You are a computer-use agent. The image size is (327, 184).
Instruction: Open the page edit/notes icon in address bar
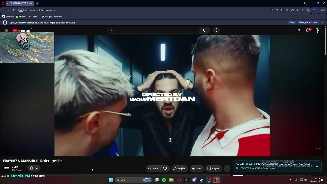pyautogui.click(x=272, y=10)
